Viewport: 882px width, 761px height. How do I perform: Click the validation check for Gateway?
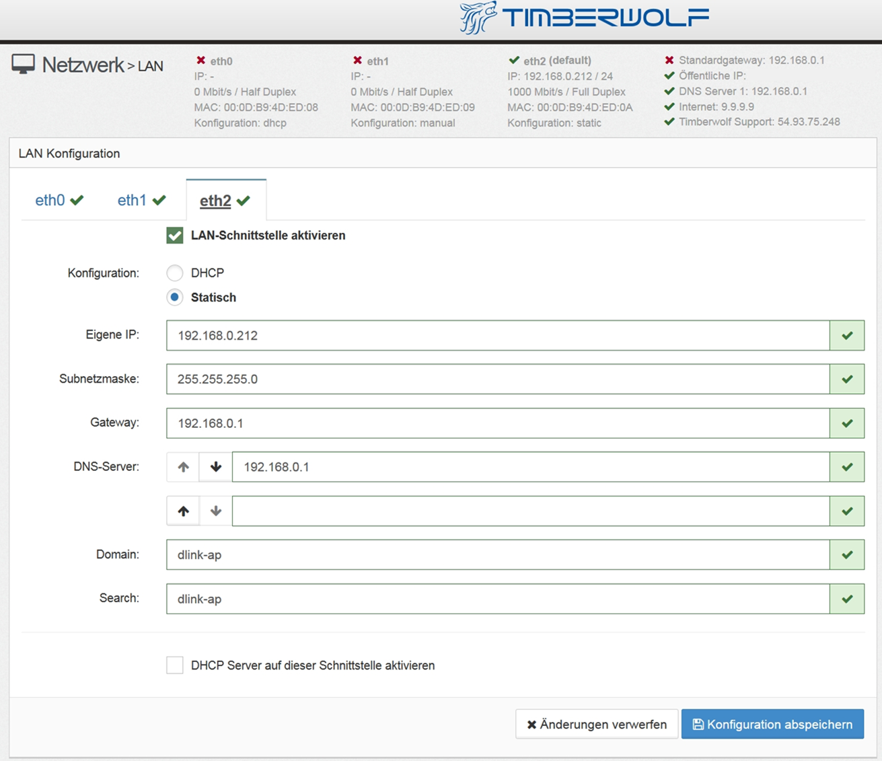[847, 423]
